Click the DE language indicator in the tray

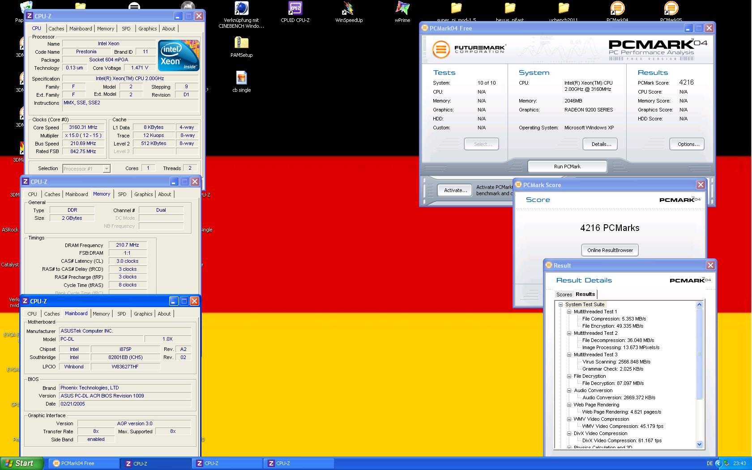tap(709, 463)
